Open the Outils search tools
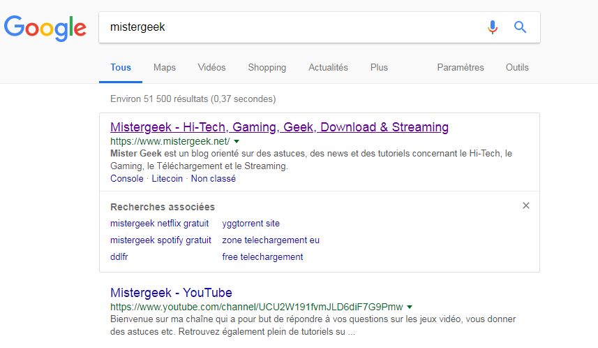The height and width of the screenshot is (348, 598). pos(517,67)
